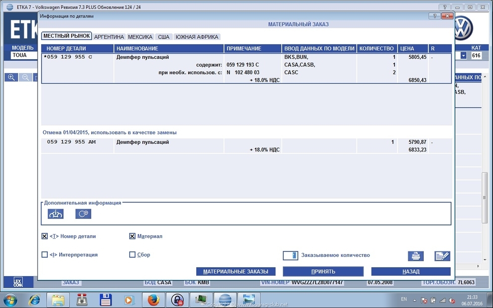Click the taskbar clock showing 21:33
493x308 pixels.
pyautogui.click(x=472, y=297)
